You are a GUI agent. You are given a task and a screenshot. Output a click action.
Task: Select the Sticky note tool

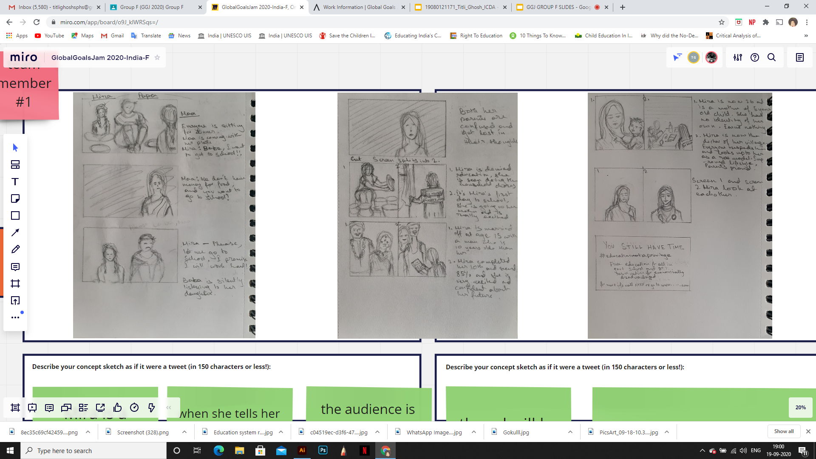[15, 199]
